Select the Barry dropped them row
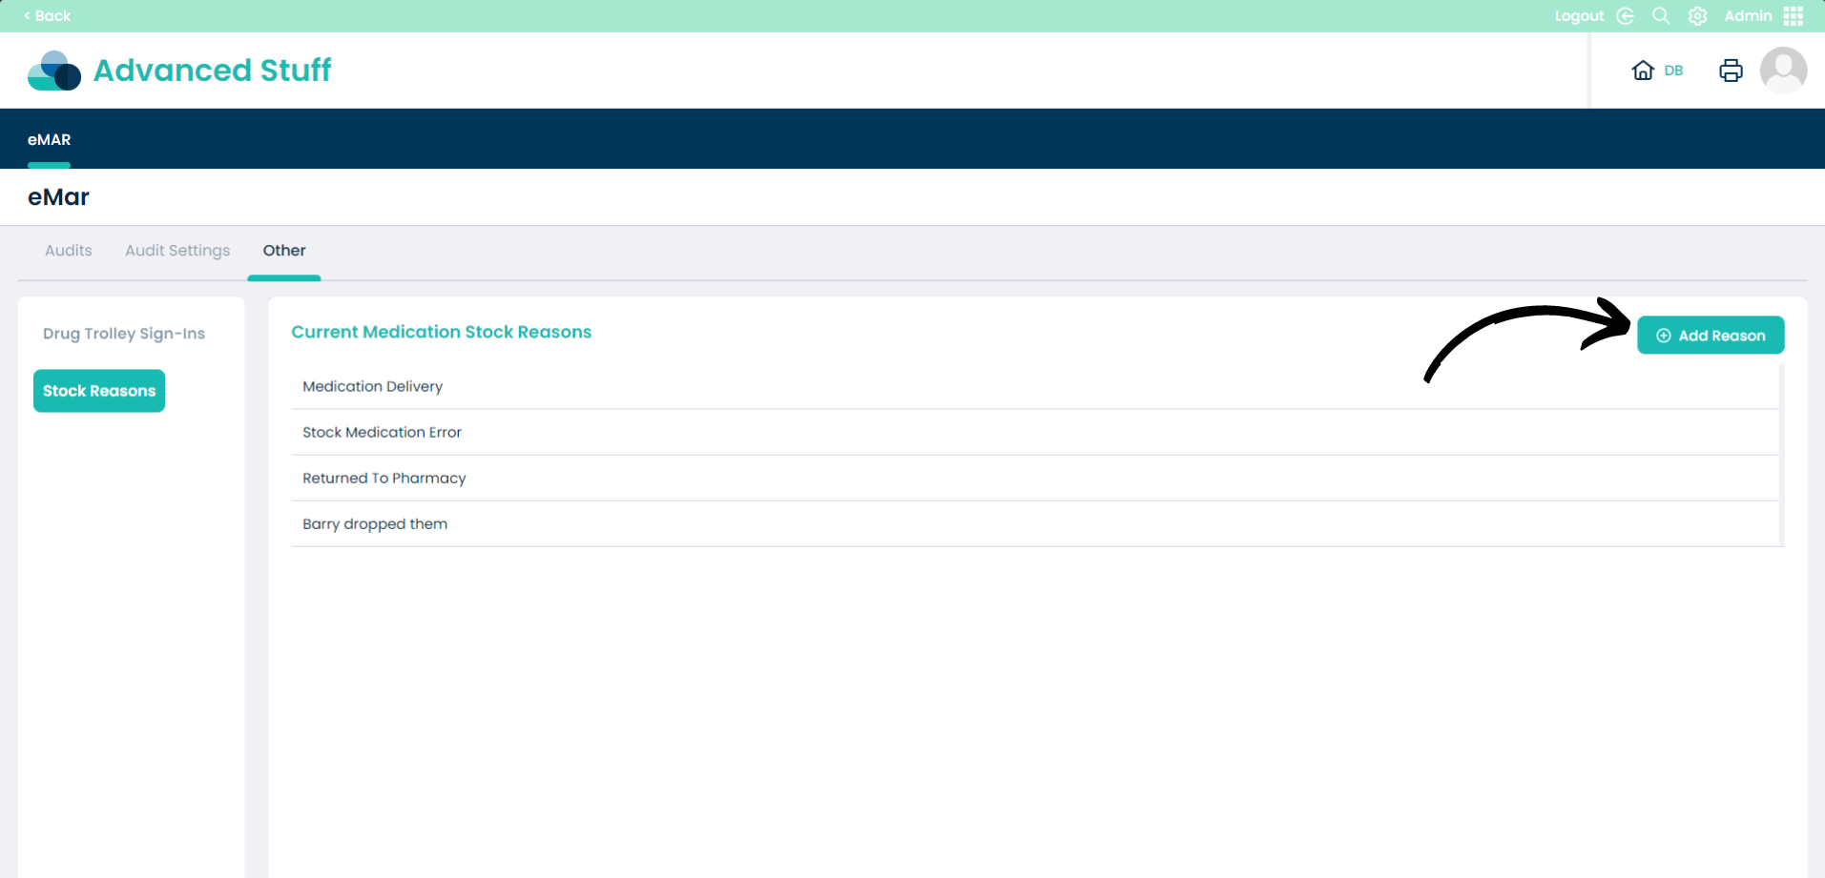Viewport: 1825px width, 878px height. pyautogui.click(x=1035, y=523)
